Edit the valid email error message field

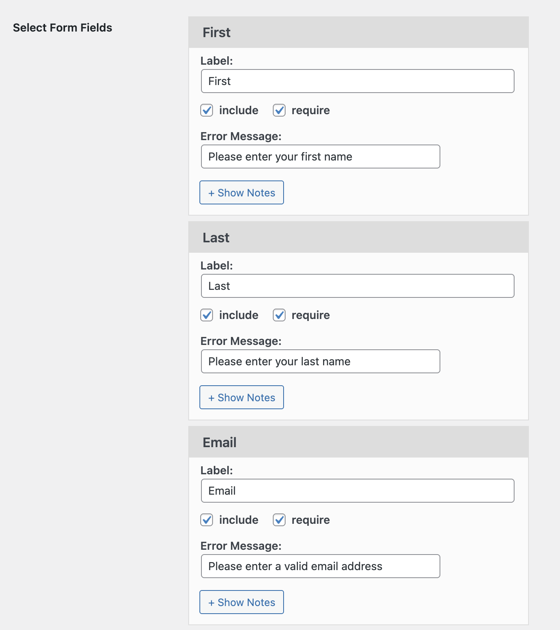[320, 566]
